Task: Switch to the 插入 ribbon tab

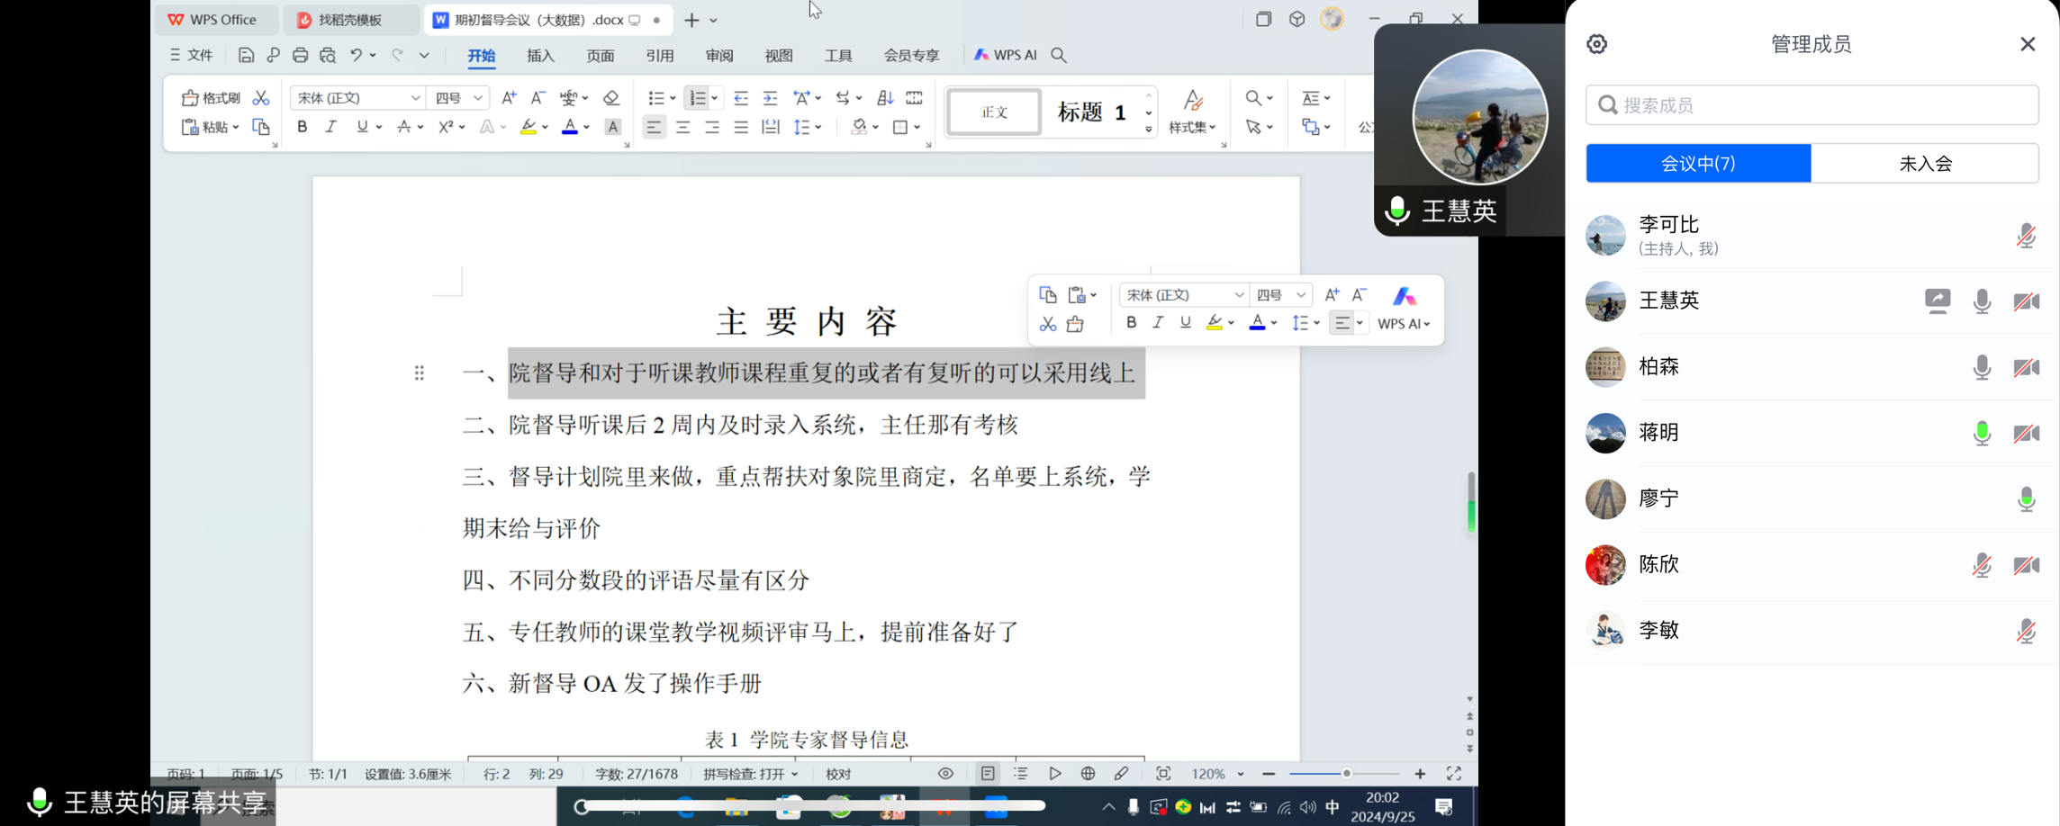Action: 540,56
